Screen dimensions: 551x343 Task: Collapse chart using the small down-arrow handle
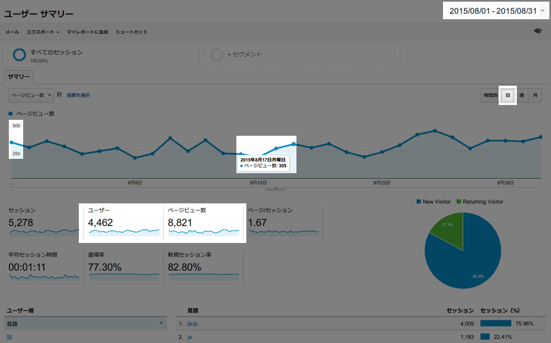(275, 189)
